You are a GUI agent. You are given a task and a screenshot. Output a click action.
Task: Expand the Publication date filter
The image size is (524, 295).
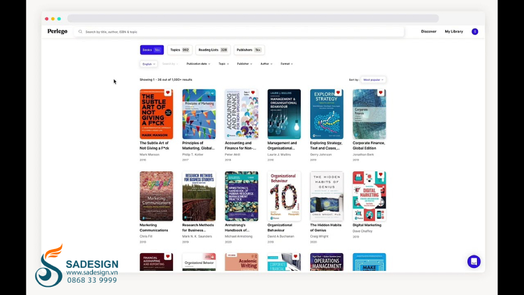198,64
